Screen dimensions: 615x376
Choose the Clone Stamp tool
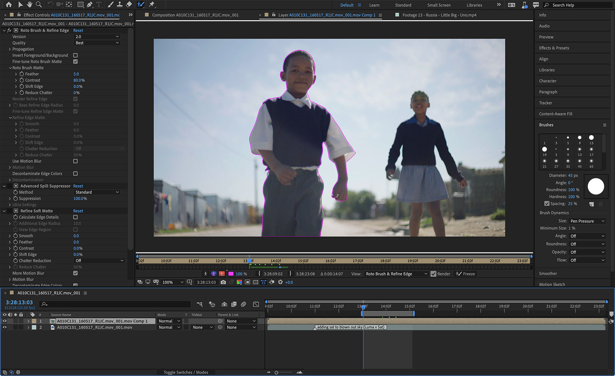[x=120, y=5]
